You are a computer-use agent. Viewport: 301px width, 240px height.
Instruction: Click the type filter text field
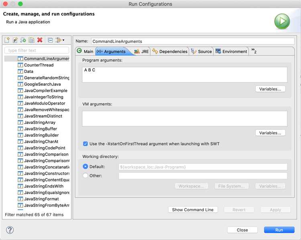(37, 50)
